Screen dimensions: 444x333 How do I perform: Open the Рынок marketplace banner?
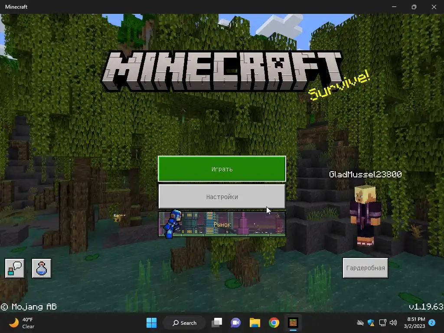click(x=222, y=224)
